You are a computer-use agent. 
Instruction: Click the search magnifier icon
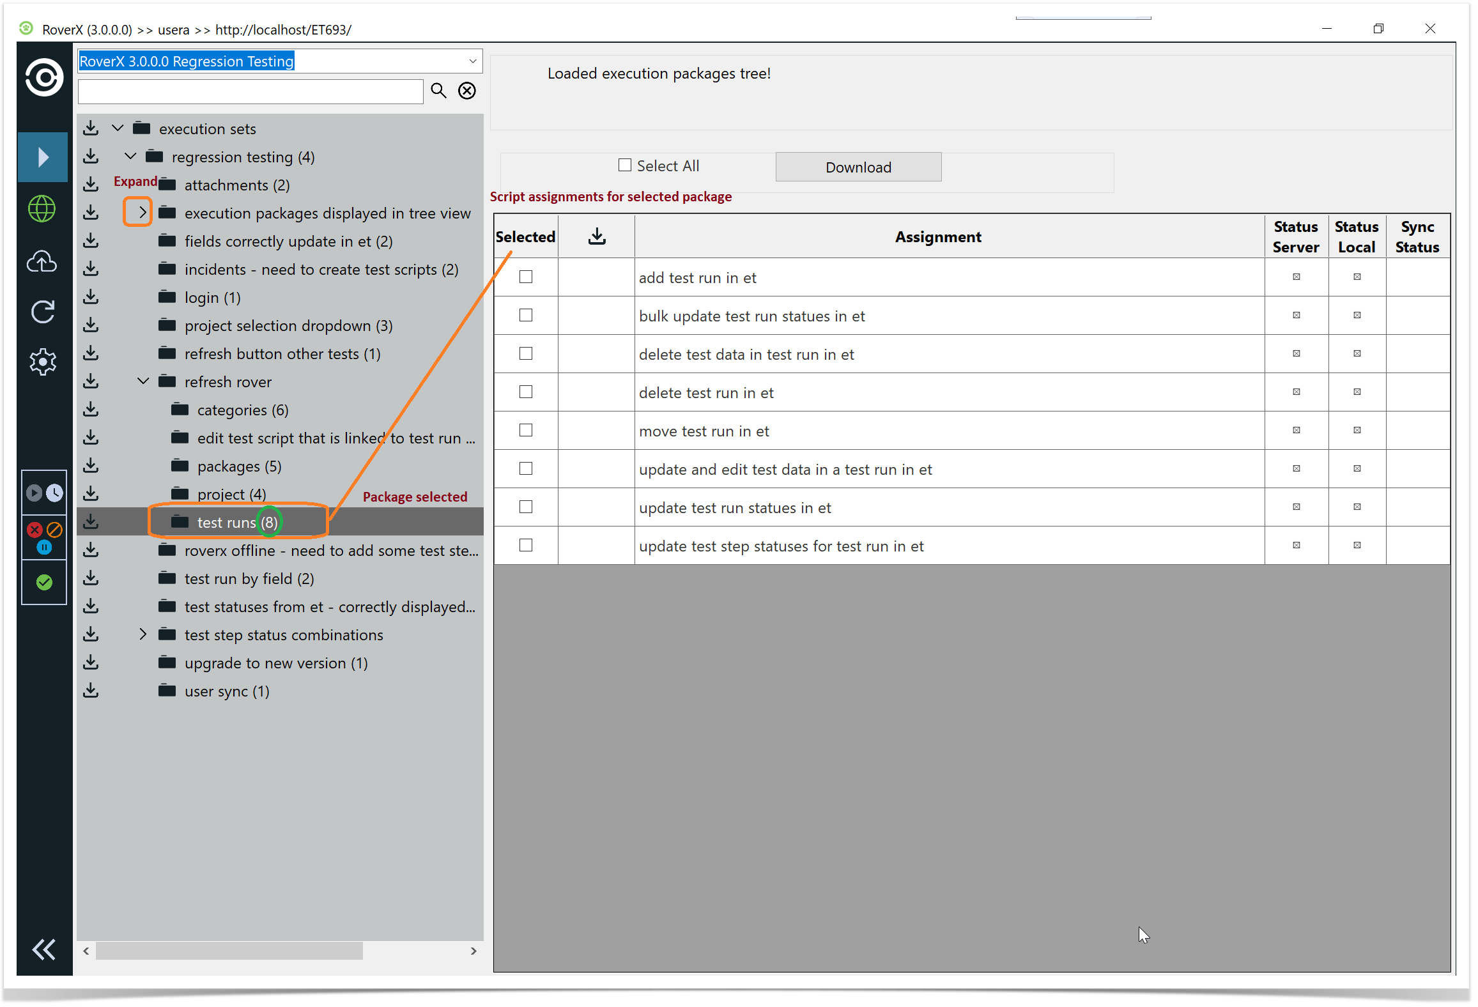tap(438, 91)
